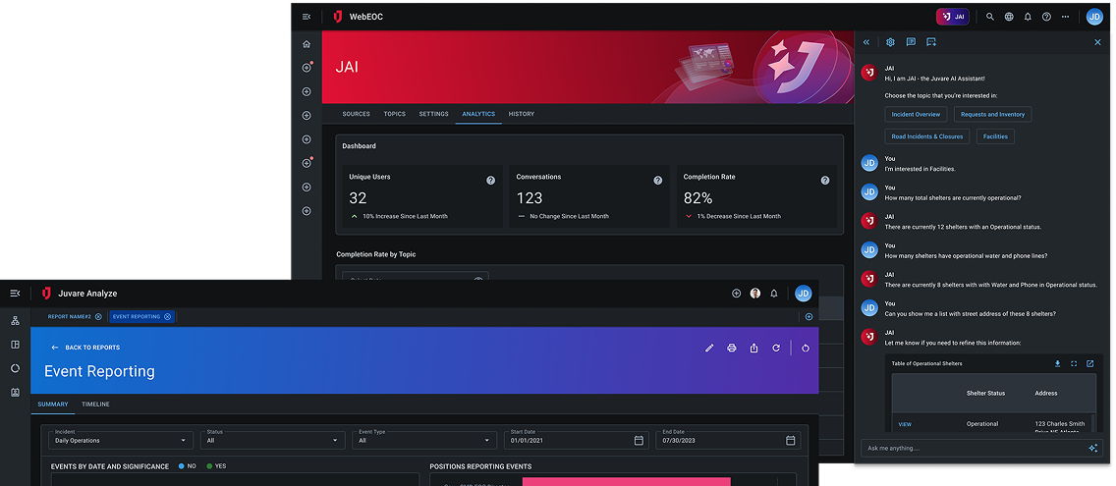This screenshot has width=1116, height=486.
Task: Collapse the JAI chat panel with double chevron
Action: coord(865,42)
